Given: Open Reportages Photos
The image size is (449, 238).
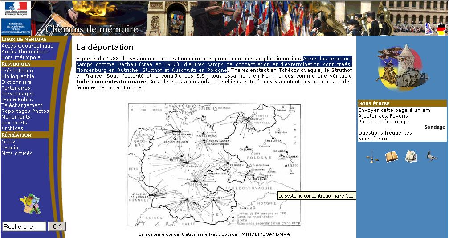Looking at the screenshot, I should pos(25,111).
